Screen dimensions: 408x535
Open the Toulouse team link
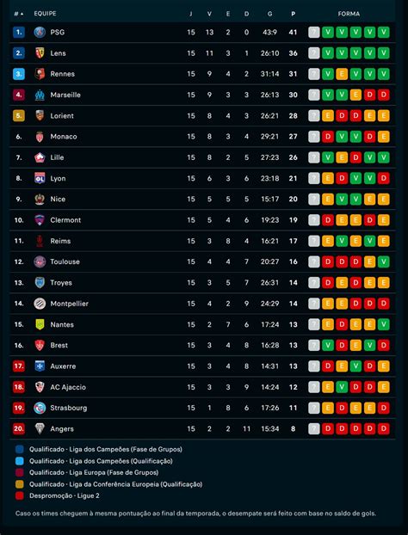tap(65, 261)
